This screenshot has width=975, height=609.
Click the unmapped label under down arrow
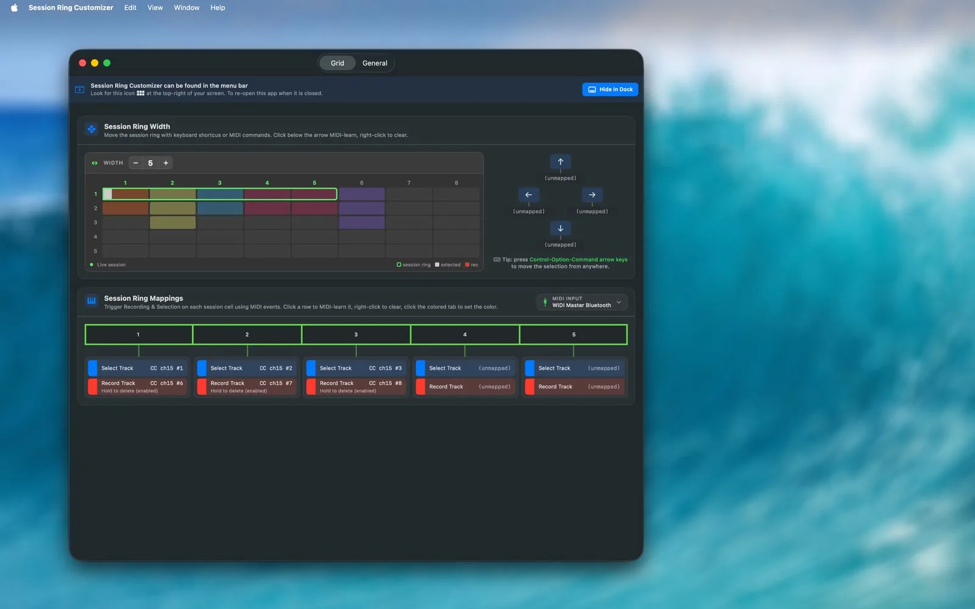click(x=560, y=245)
